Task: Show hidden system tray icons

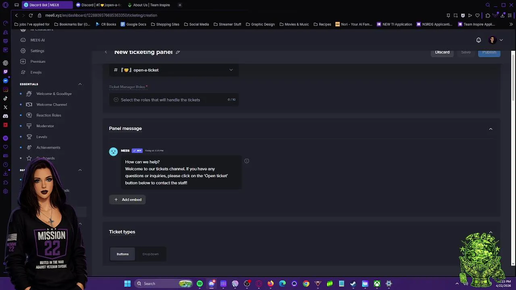Action: (x=457, y=284)
